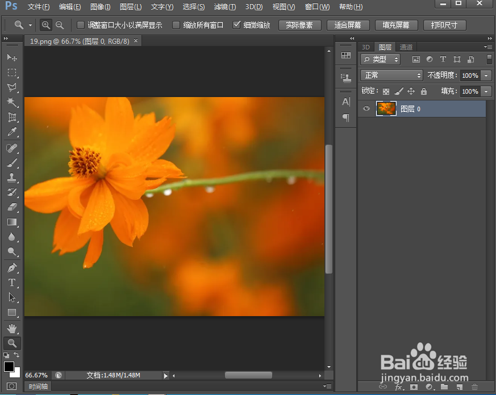Screen dimensions: 496x395
Task: Open the opacity slider dropdown arrow
Action: point(486,75)
